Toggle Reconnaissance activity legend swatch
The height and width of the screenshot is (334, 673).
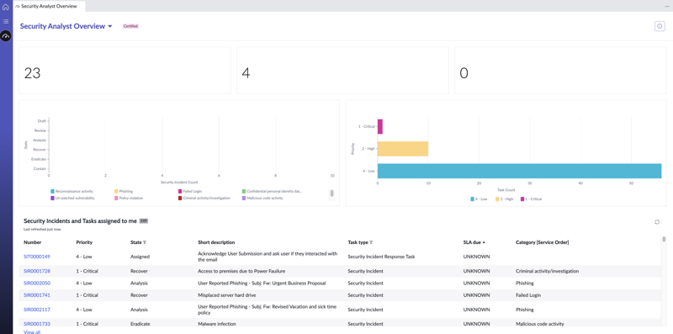click(52, 191)
